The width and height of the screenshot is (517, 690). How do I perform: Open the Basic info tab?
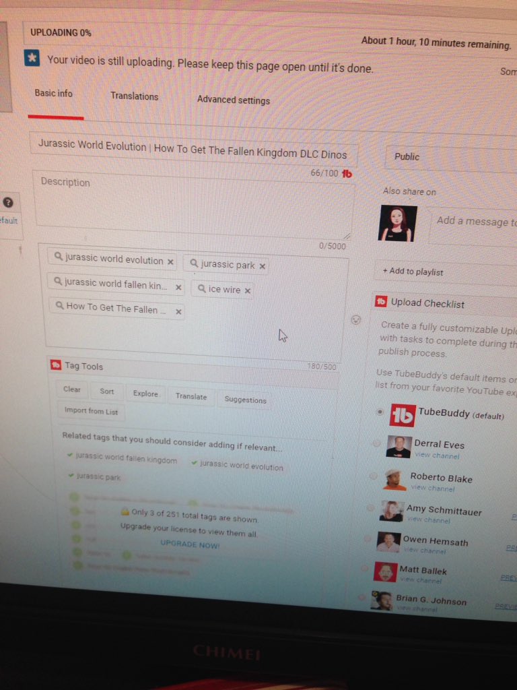point(54,93)
